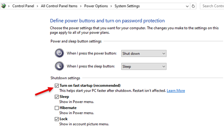Viewport: 224px width, 134px height.
Task: Click the power button icon
Action: tap(60, 53)
